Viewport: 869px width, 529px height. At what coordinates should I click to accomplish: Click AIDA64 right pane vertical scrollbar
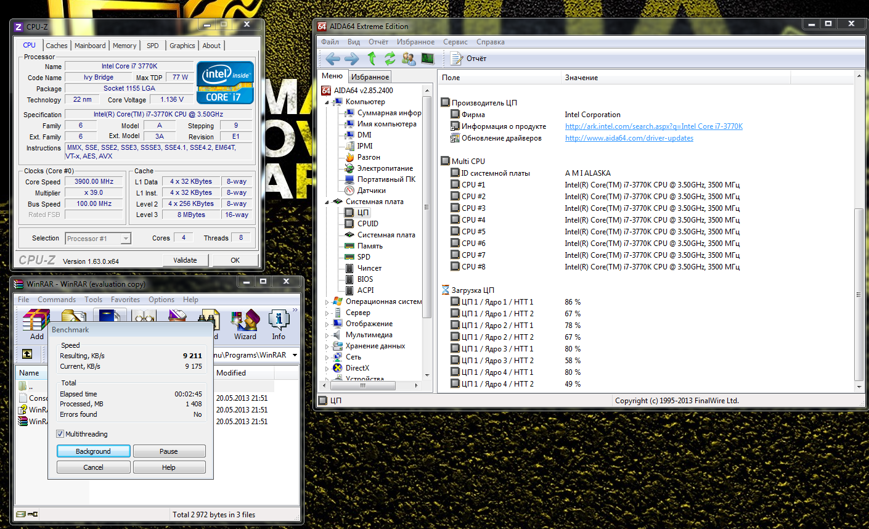859,296
